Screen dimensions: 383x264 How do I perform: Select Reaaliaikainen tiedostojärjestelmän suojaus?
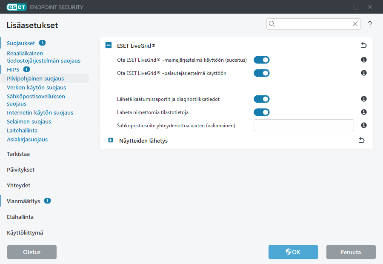coord(43,57)
